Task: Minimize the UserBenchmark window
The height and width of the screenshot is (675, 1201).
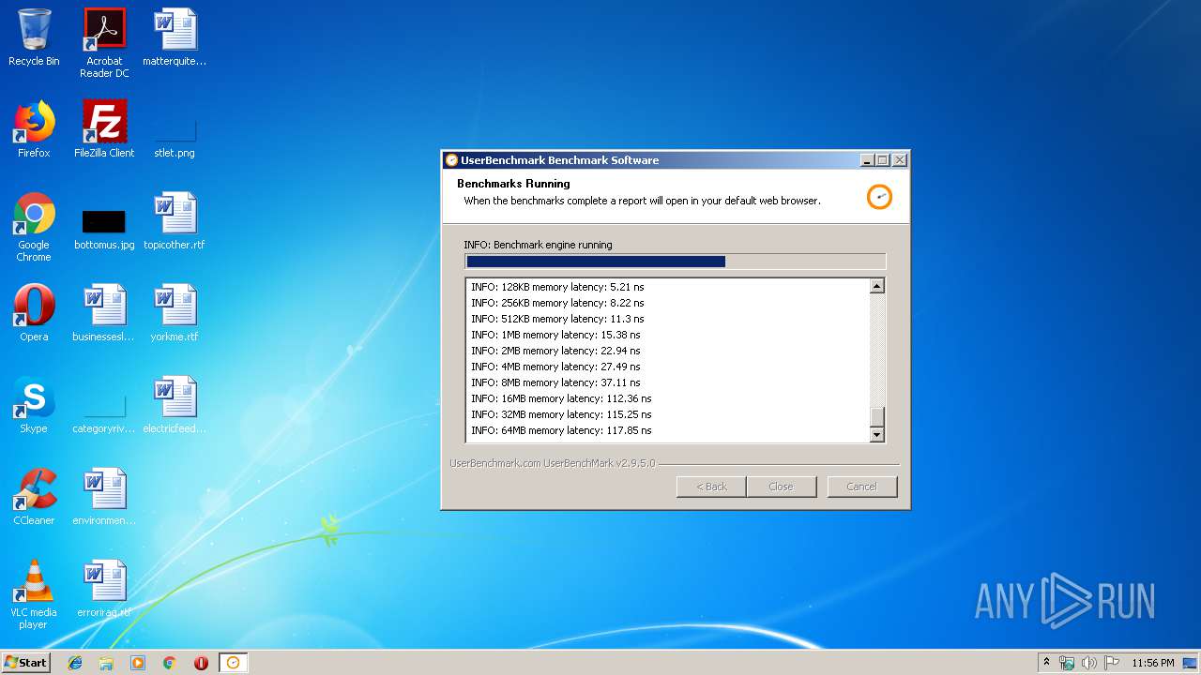Action: 867,160
